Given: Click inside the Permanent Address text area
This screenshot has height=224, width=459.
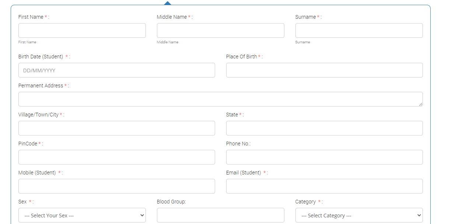Looking at the screenshot, I should 220,99.
